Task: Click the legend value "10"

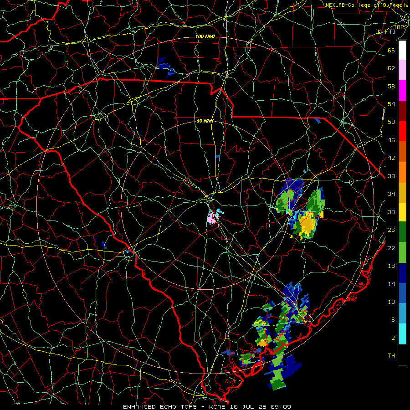Action: tap(391, 302)
